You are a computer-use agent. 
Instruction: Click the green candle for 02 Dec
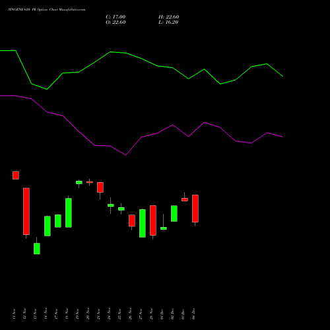point(174,213)
